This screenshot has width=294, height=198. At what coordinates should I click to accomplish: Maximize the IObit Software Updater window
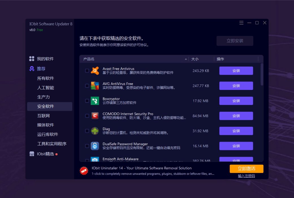pos(257,23)
